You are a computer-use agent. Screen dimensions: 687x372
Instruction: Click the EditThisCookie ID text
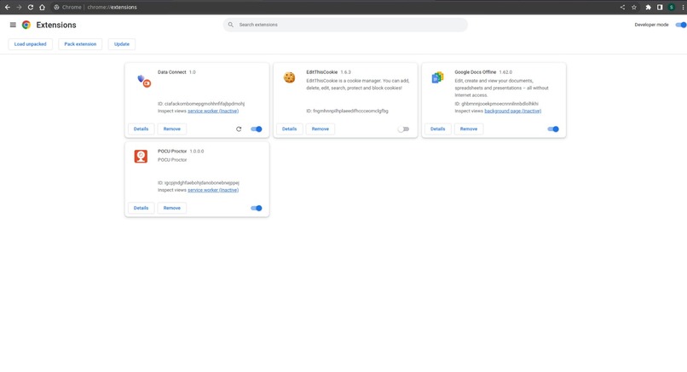[x=347, y=112]
